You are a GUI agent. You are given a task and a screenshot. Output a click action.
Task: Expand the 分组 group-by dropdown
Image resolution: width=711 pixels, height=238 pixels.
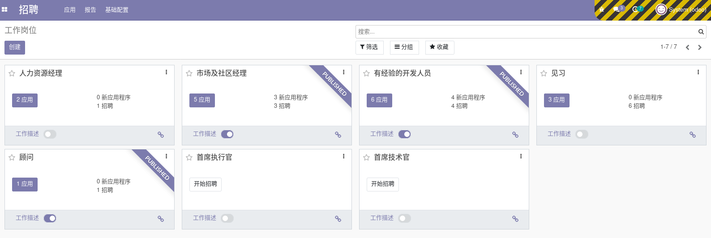pyautogui.click(x=404, y=47)
